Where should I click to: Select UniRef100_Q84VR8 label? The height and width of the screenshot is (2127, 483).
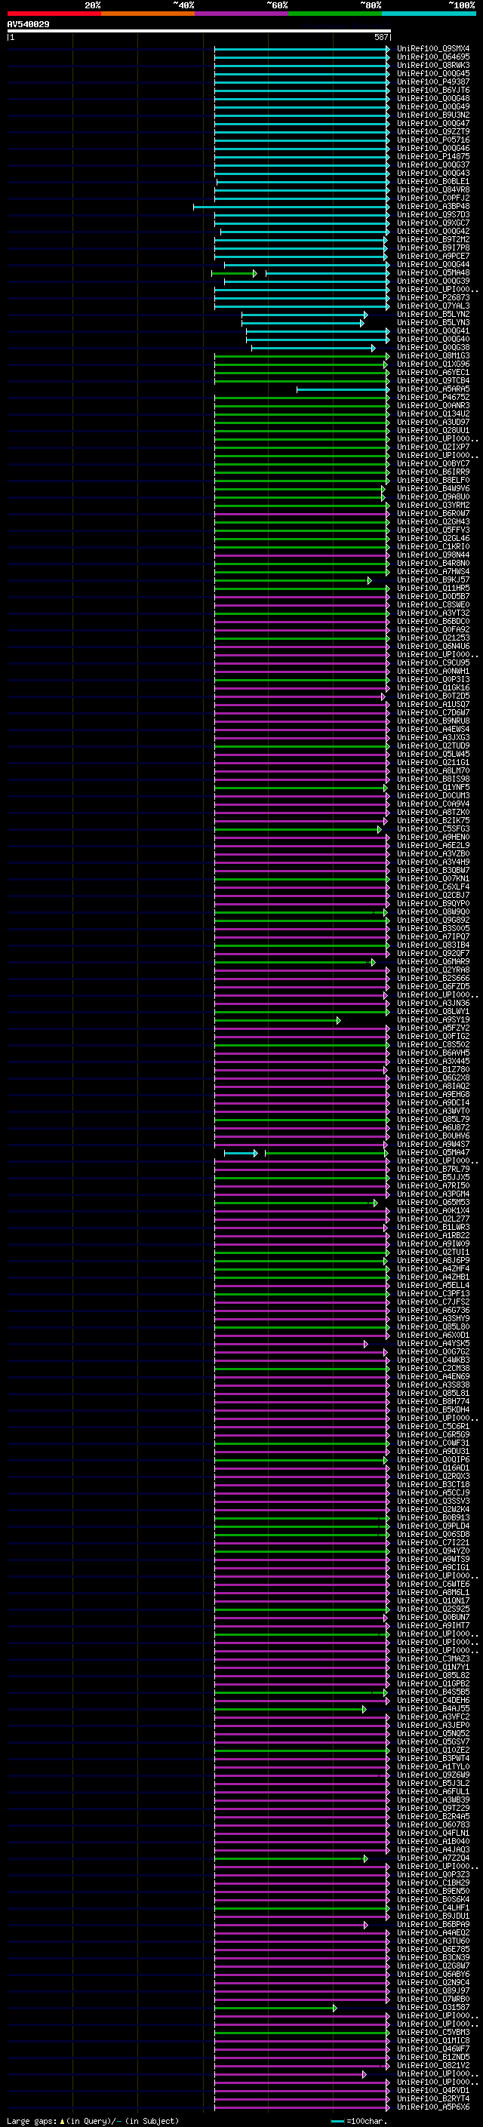click(433, 190)
